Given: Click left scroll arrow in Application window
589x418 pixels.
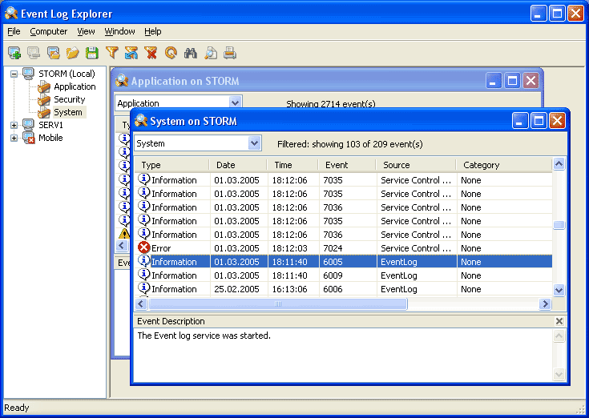Looking at the screenshot, I should (x=121, y=246).
